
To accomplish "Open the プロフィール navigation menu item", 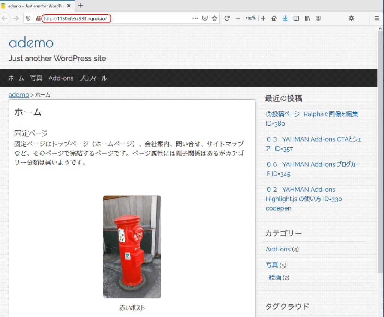I will tap(93, 78).
